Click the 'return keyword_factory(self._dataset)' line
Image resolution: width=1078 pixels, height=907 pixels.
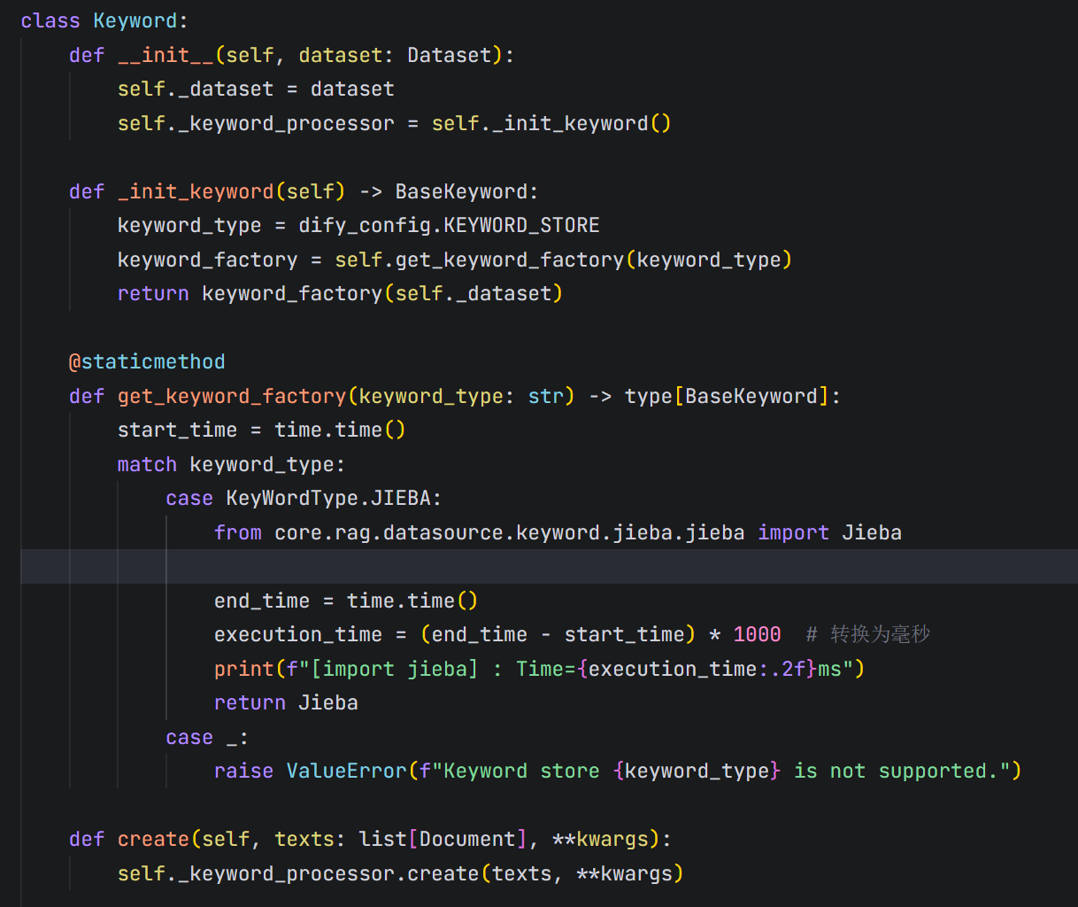340,293
